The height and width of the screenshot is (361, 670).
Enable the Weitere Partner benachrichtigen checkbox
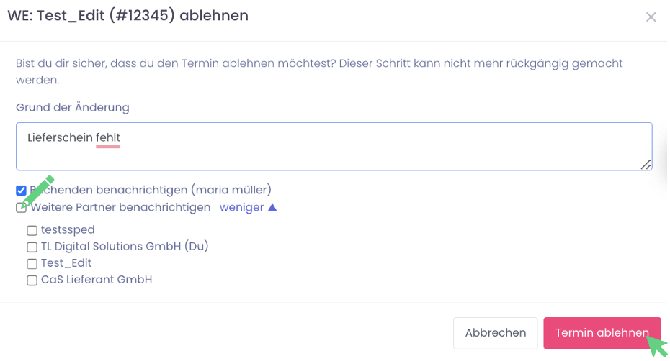click(22, 209)
